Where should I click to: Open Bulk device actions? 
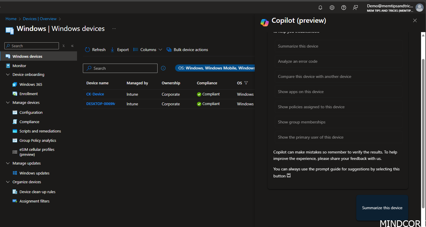click(169, 50)
